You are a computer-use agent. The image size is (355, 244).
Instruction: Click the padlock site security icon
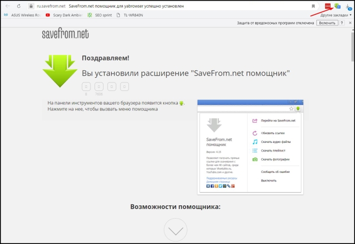click(31, 6)
